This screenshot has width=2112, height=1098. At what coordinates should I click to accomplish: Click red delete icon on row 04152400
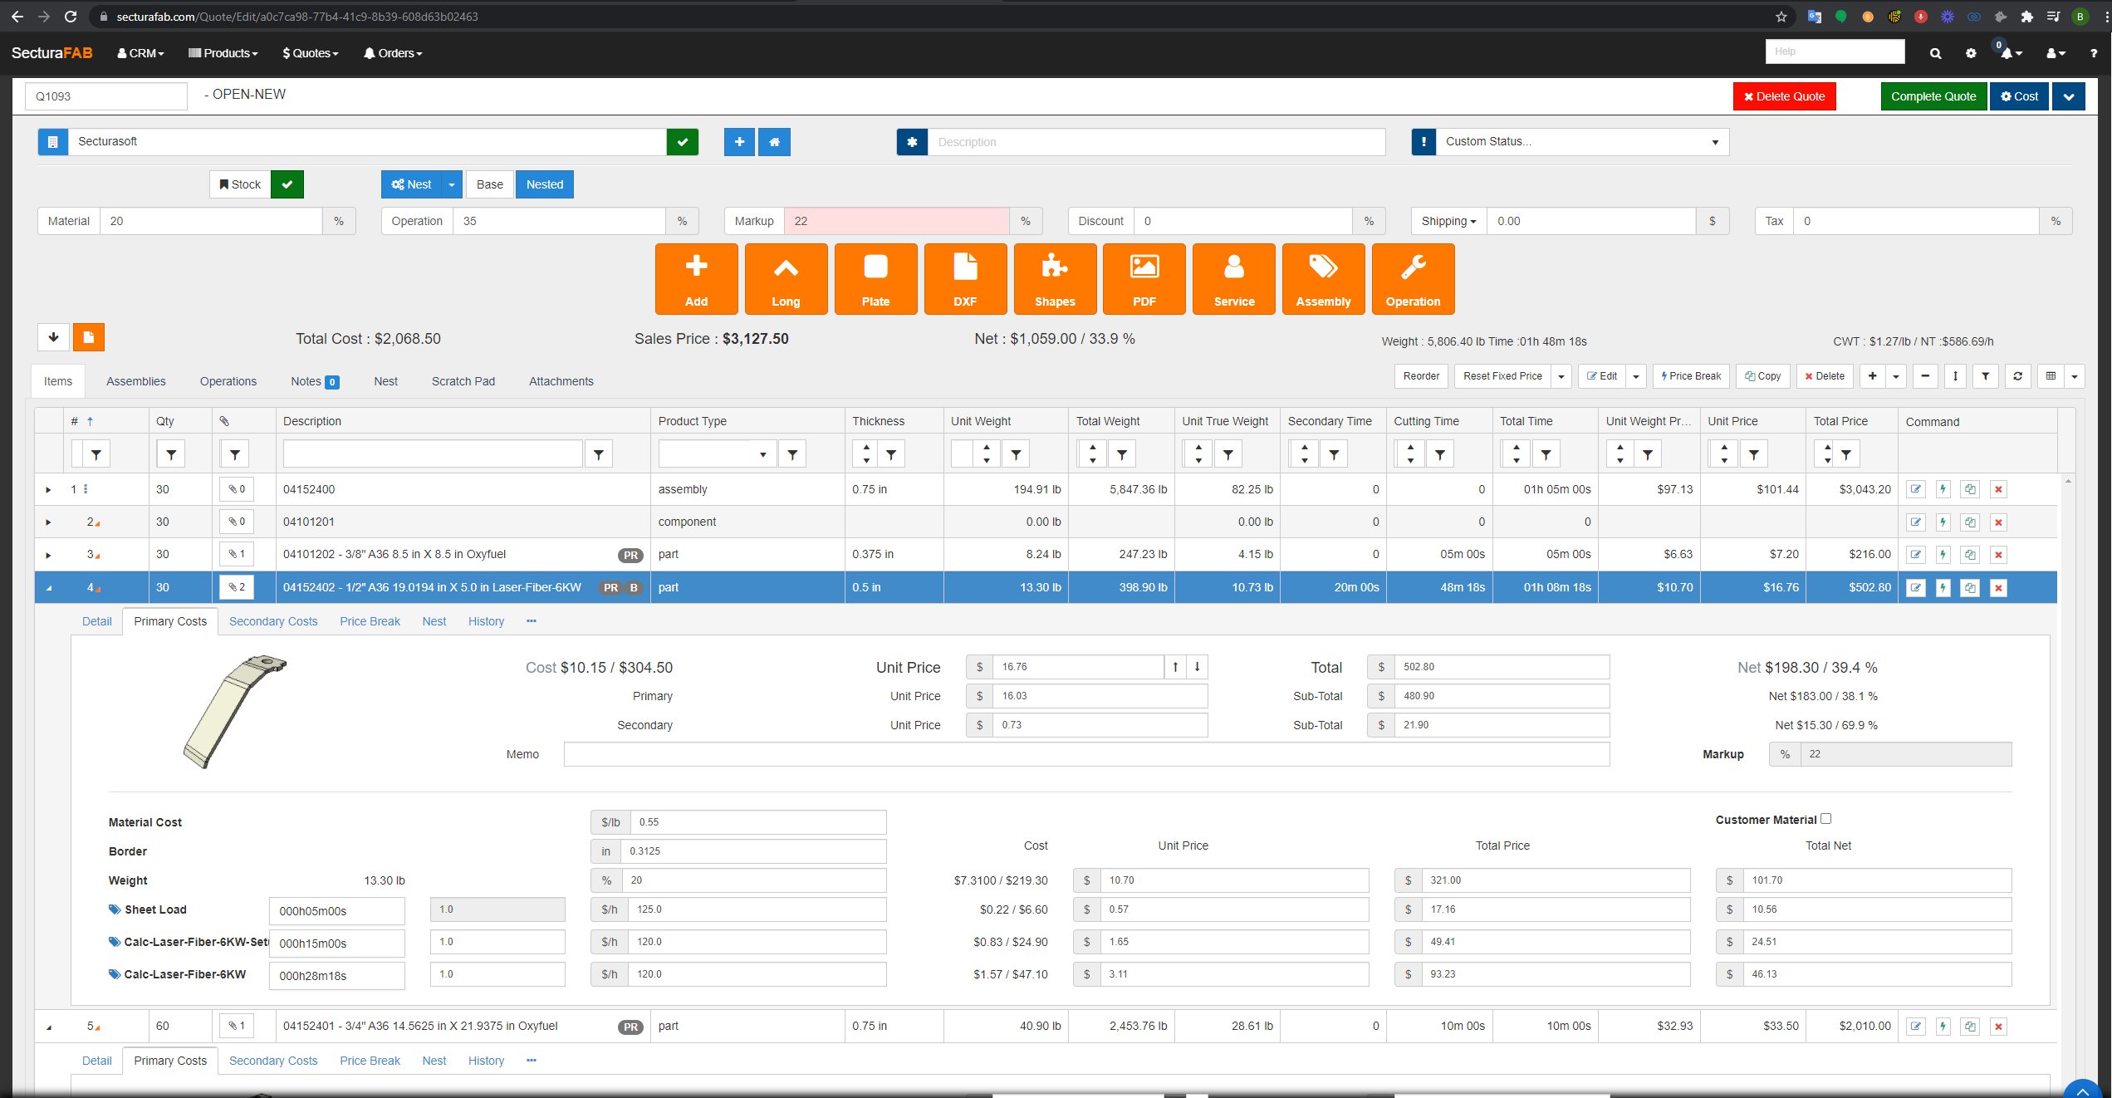pyautogui.click(x=1998, y=489)
